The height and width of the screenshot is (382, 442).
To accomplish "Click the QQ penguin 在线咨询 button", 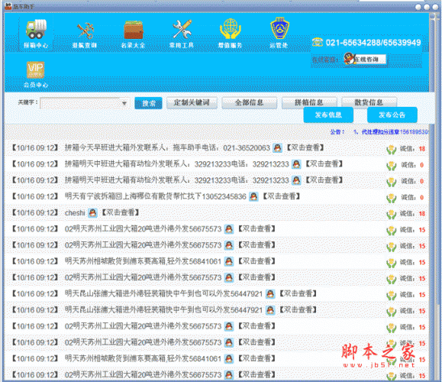I will click(x=366, y=59).
